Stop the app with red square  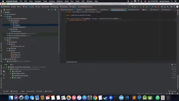(x=158, y=7)
